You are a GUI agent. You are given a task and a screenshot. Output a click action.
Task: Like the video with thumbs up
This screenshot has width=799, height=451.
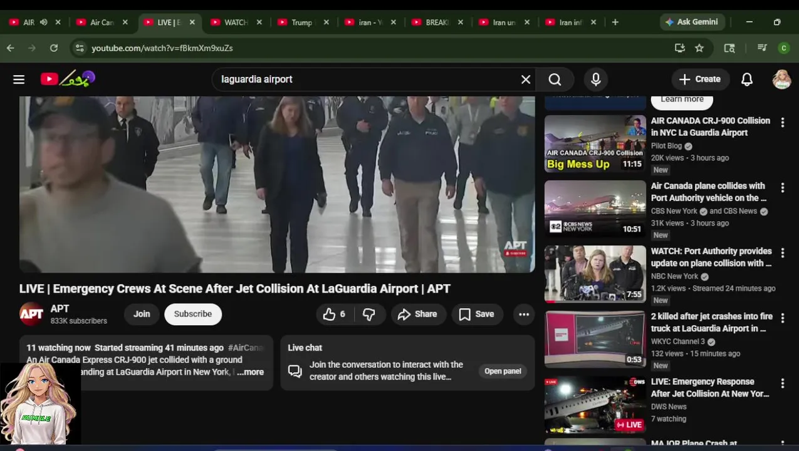pos(334,314)
